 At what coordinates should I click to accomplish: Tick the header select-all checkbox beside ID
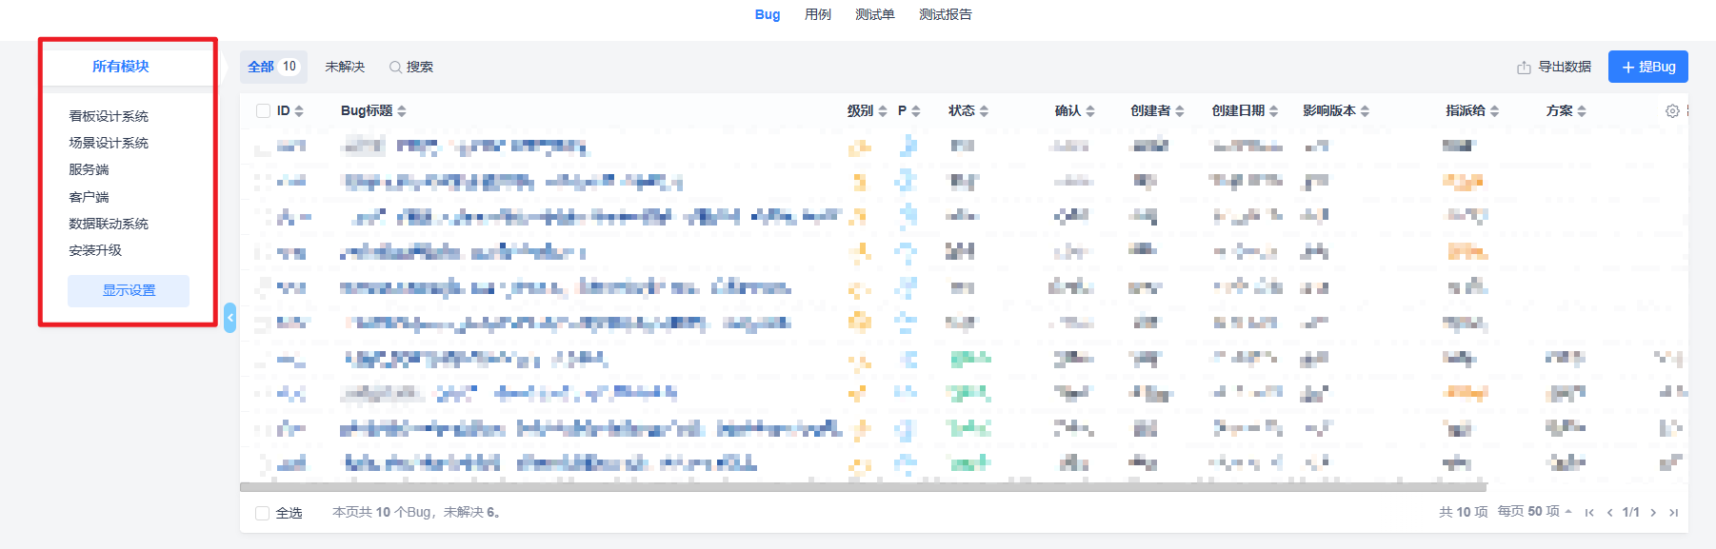point(263,111)
